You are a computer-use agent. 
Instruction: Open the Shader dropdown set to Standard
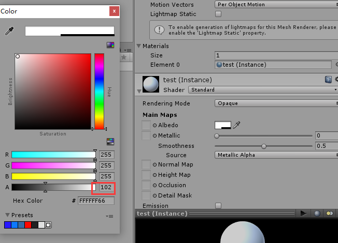pyautogui.click(x=263, y=89)
